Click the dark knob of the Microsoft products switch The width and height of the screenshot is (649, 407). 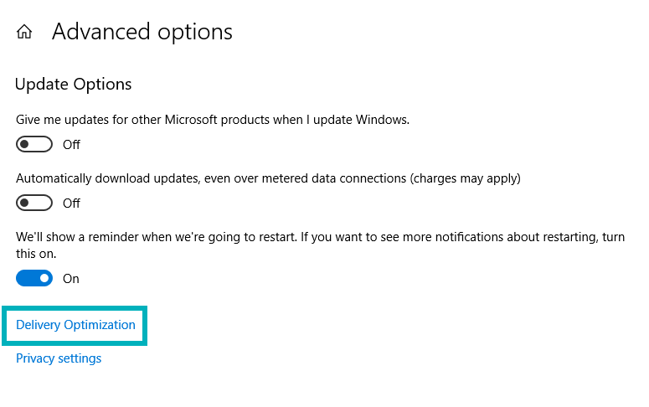(x=25, y=144)
